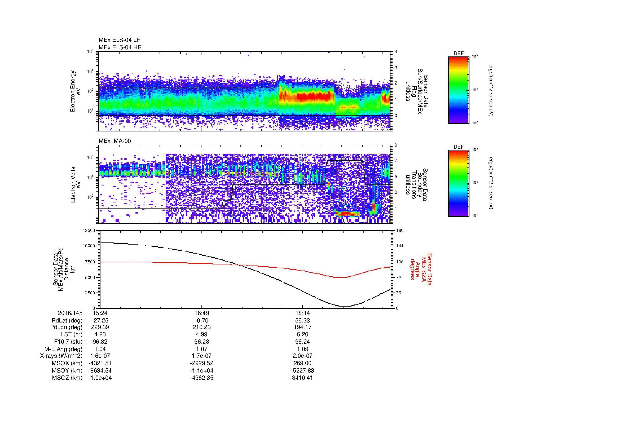Click the 'PdLon (deg)' row label
Screen dimensions: 620x438
point(67,327)
